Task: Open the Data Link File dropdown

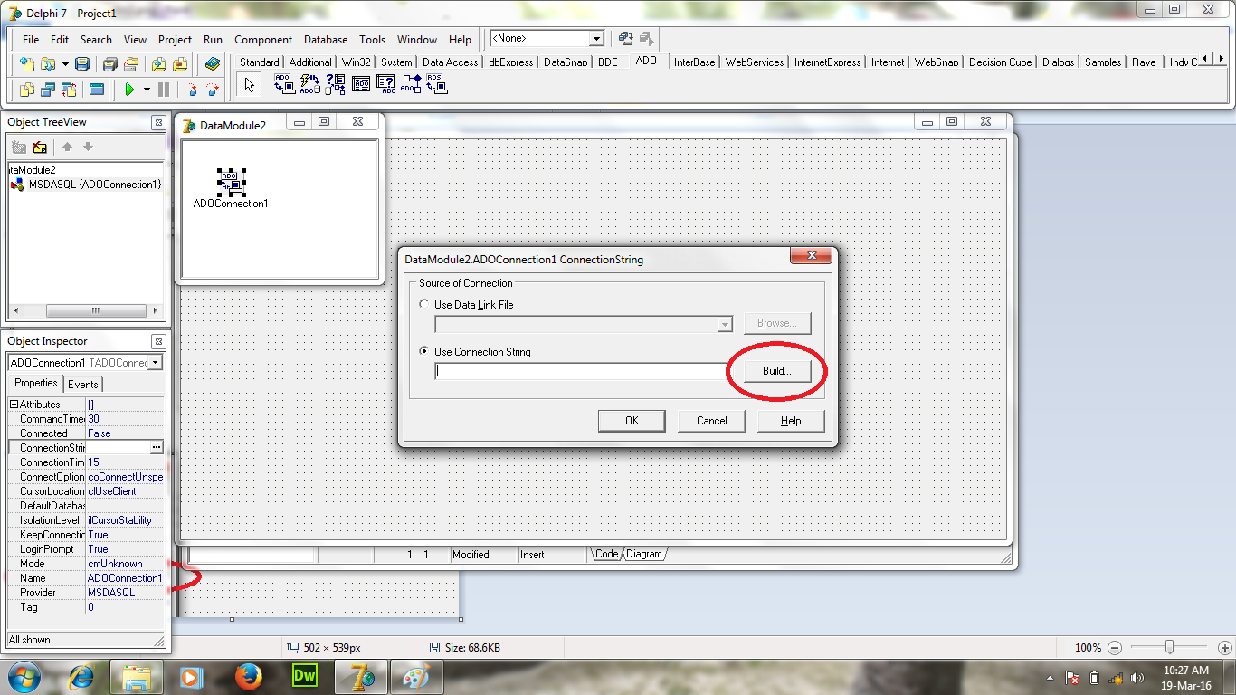Action: (725, 324)
